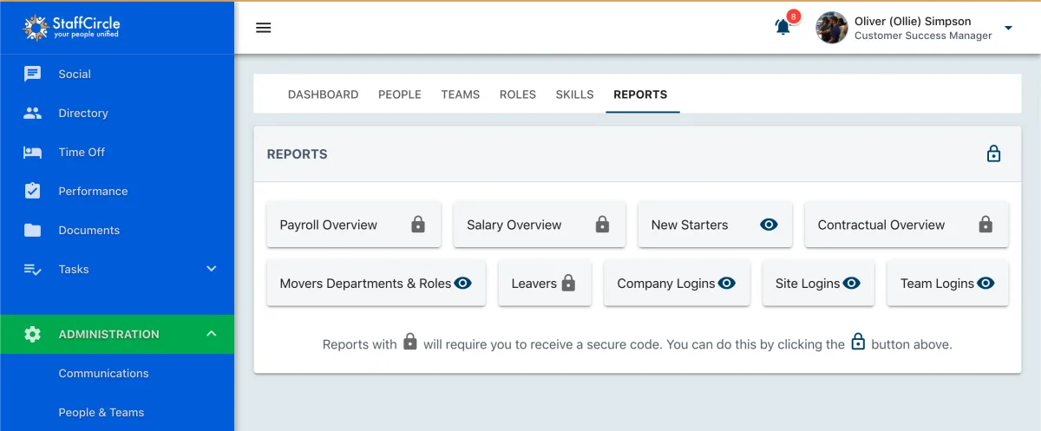Viewport: 1041px width, 431px height.
Task: Open the Leavers report
Action: (x=545, y=283)
